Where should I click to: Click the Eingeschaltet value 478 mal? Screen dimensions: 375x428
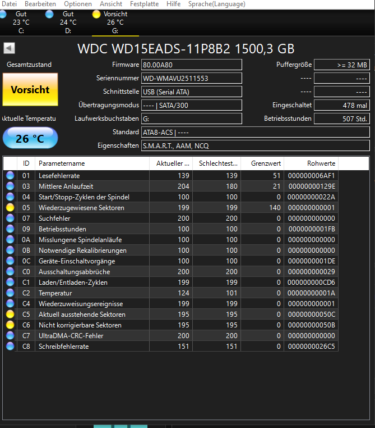point(342,106)
